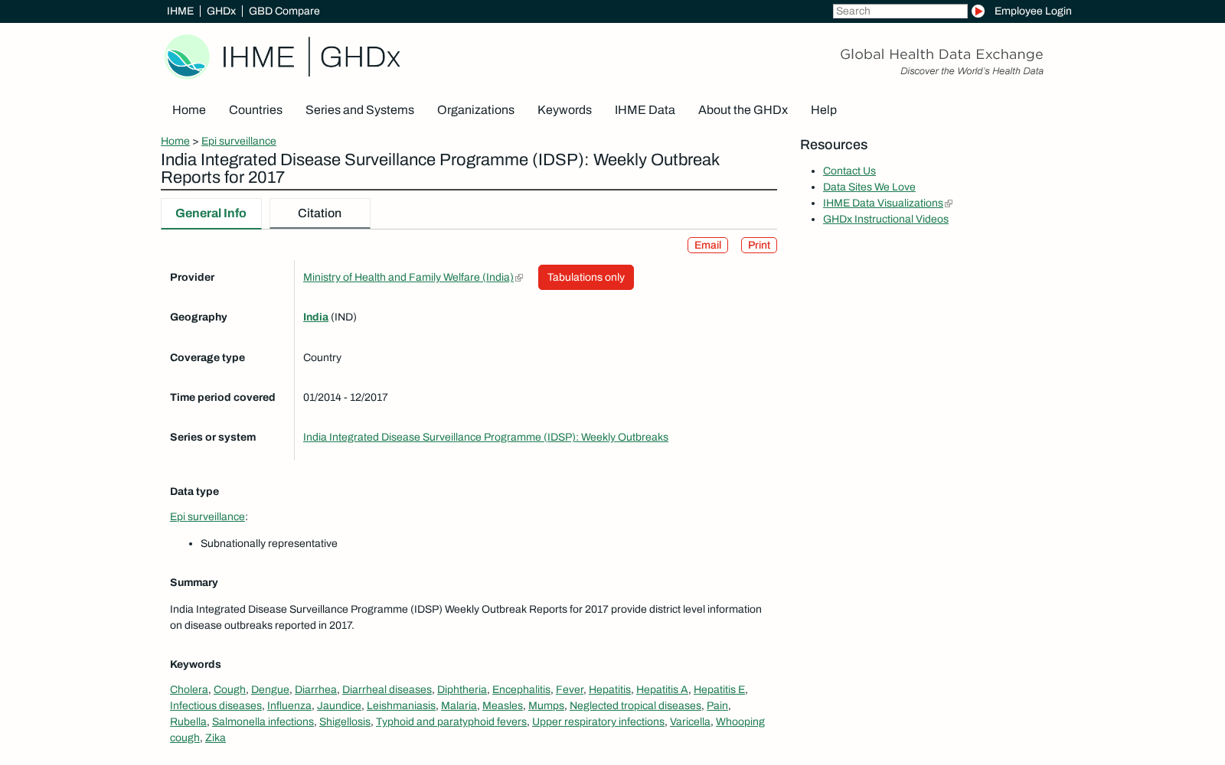Open Series and Systems menu
Image resolution: width=1225 pixels, height=765 pixels.
(x=360, y=110)
